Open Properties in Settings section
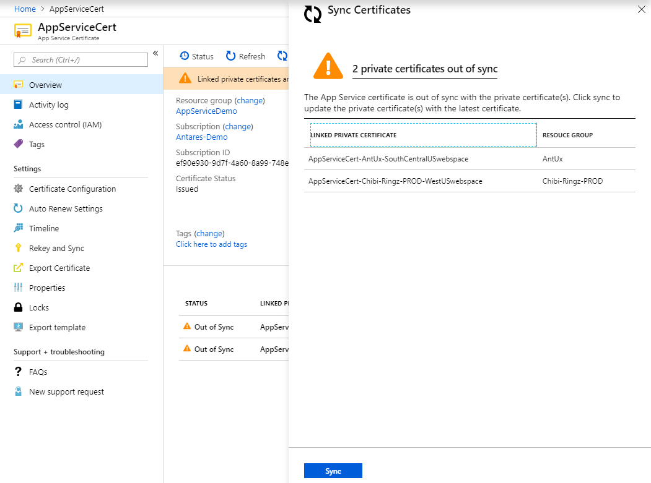 [x=46, y=288]
